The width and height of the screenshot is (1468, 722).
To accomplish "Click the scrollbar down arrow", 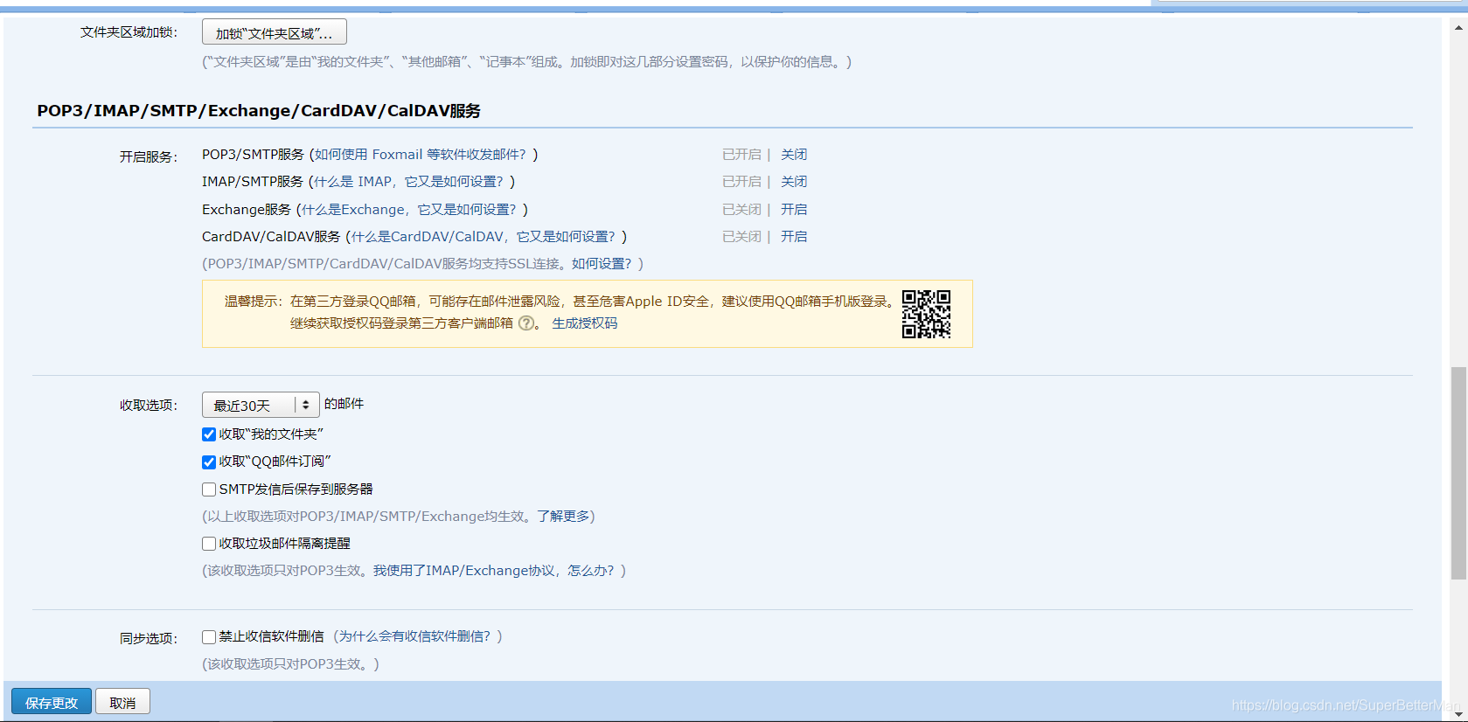I will click(1458, 713).
